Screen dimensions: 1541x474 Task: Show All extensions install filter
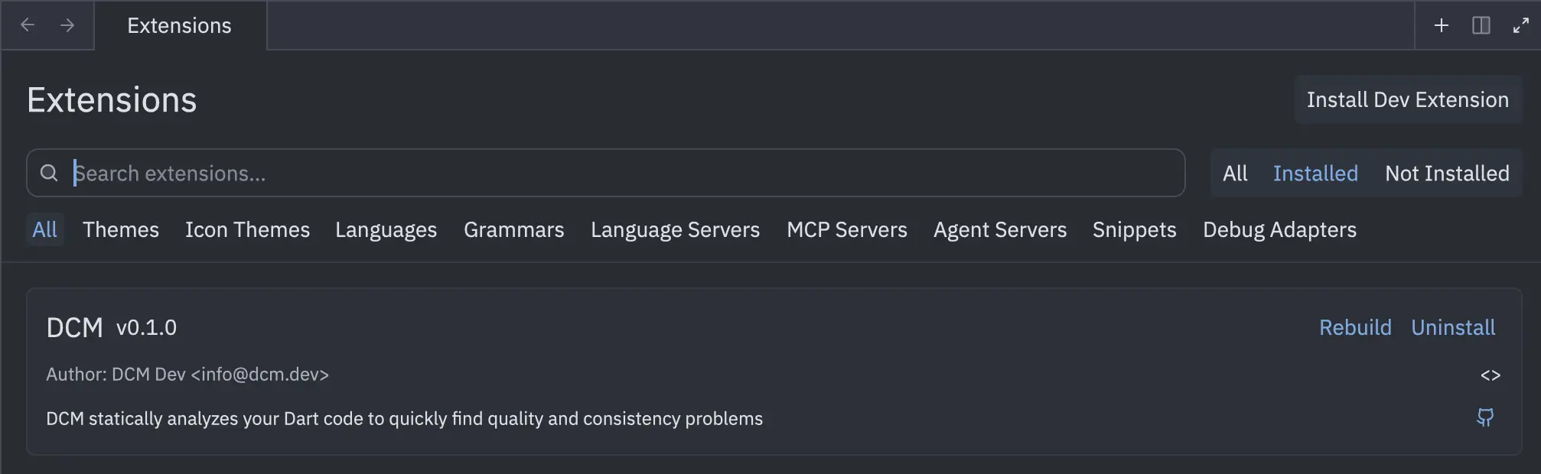1235,174
